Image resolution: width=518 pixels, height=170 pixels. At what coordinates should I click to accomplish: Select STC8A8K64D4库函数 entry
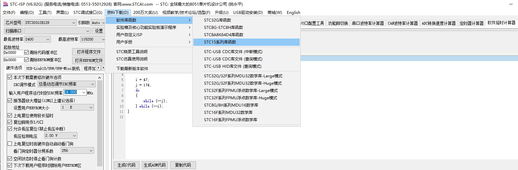247,35
